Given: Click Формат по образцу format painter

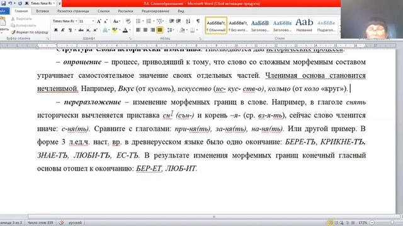Looking at the screenshot, I should 30,32.
